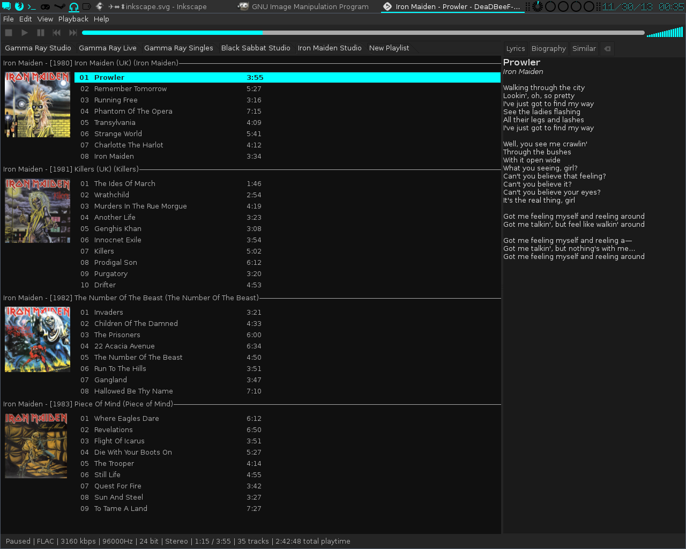Image resolution: width=686 pixels, height=549 pixels.
Task: Select track Flight Of Icarus
Action: coord(287,441)
